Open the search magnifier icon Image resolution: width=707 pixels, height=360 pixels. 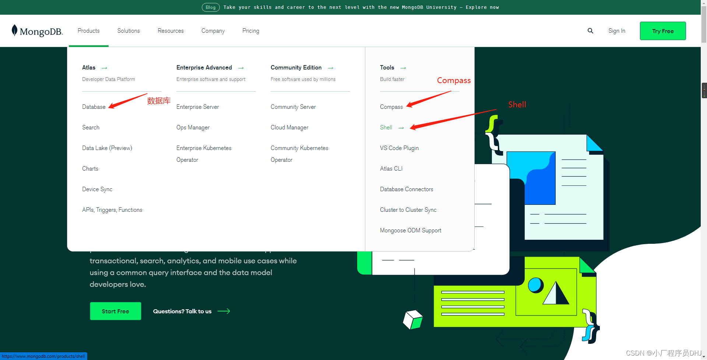[x=590, y=31]
